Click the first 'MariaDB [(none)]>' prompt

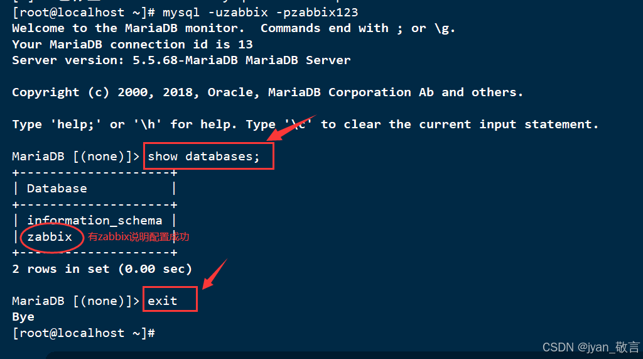76,157
